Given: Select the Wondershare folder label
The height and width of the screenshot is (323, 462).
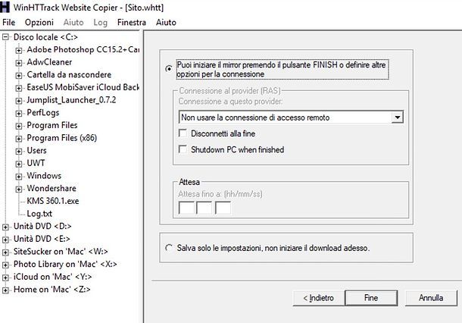Looking at the screenshot, I should (x=52, y=188).
